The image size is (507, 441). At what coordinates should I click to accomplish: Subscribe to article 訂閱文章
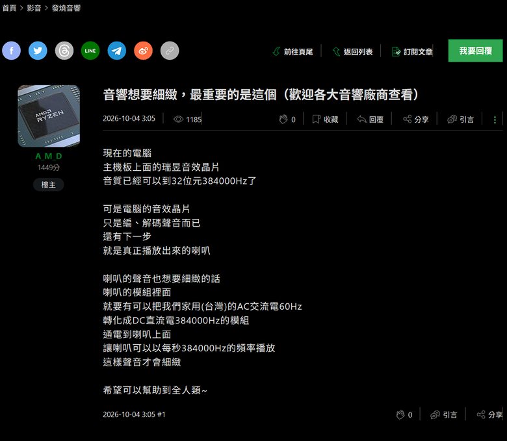[x=412, y=52]
